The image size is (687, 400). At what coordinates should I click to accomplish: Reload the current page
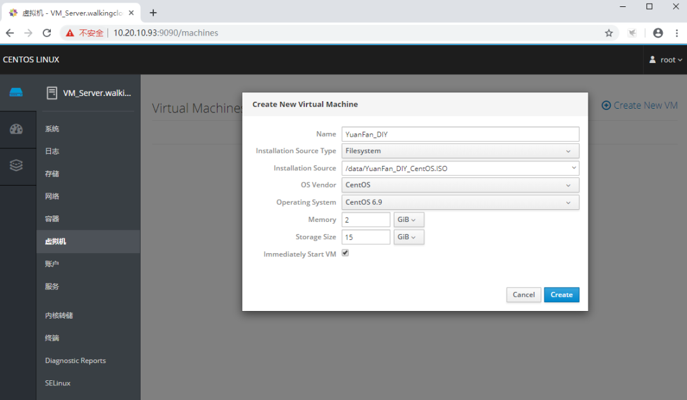(47, 33)
